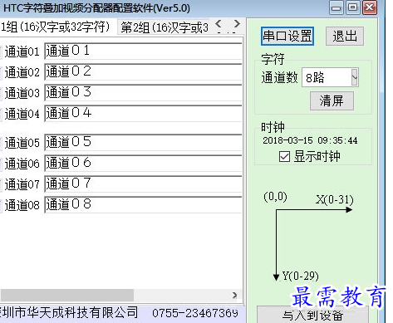
Task: Click the 通道01 text field
Action: tap(143, 51)
